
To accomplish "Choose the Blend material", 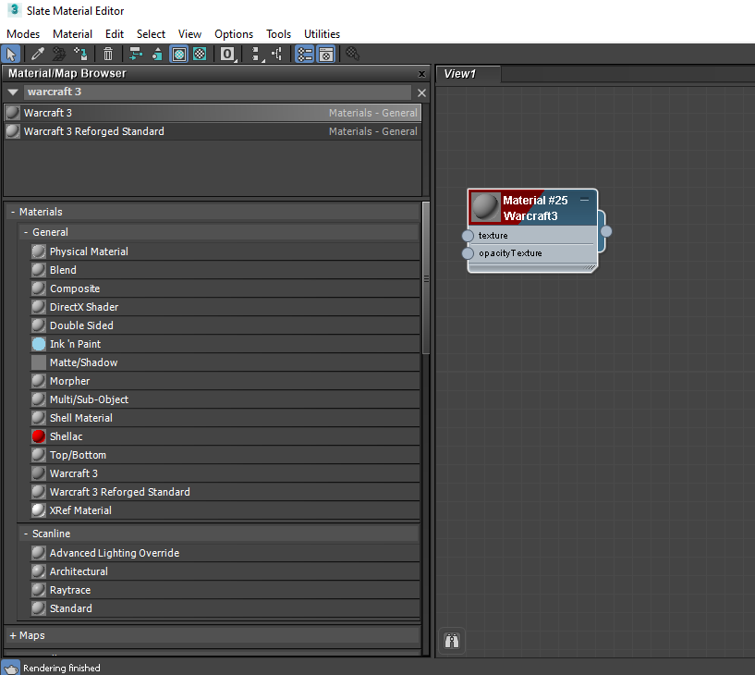I will pyautogui.click(x=225, y=270).
